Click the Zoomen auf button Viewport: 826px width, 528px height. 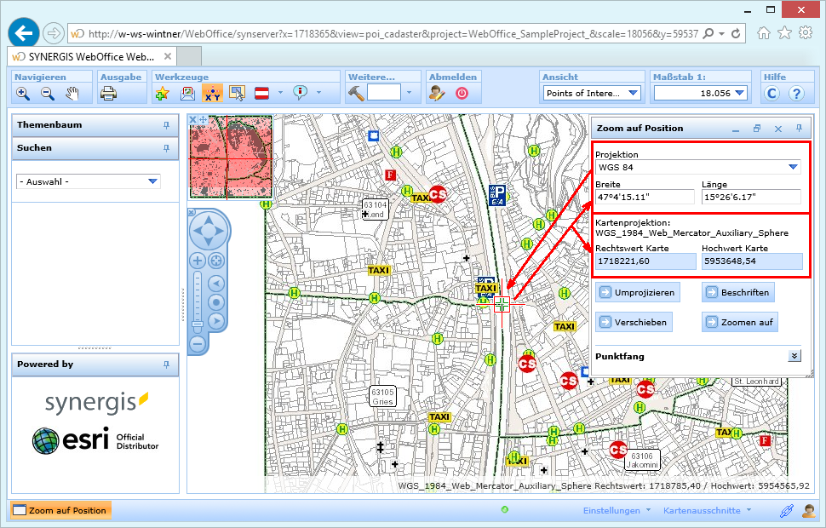click(x=739, y=323)
